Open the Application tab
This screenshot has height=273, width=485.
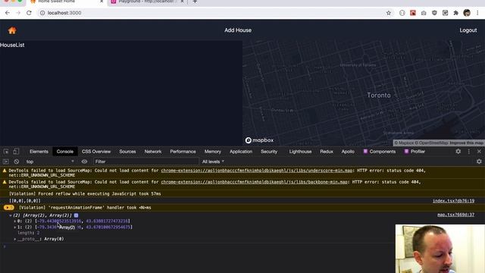241,152
